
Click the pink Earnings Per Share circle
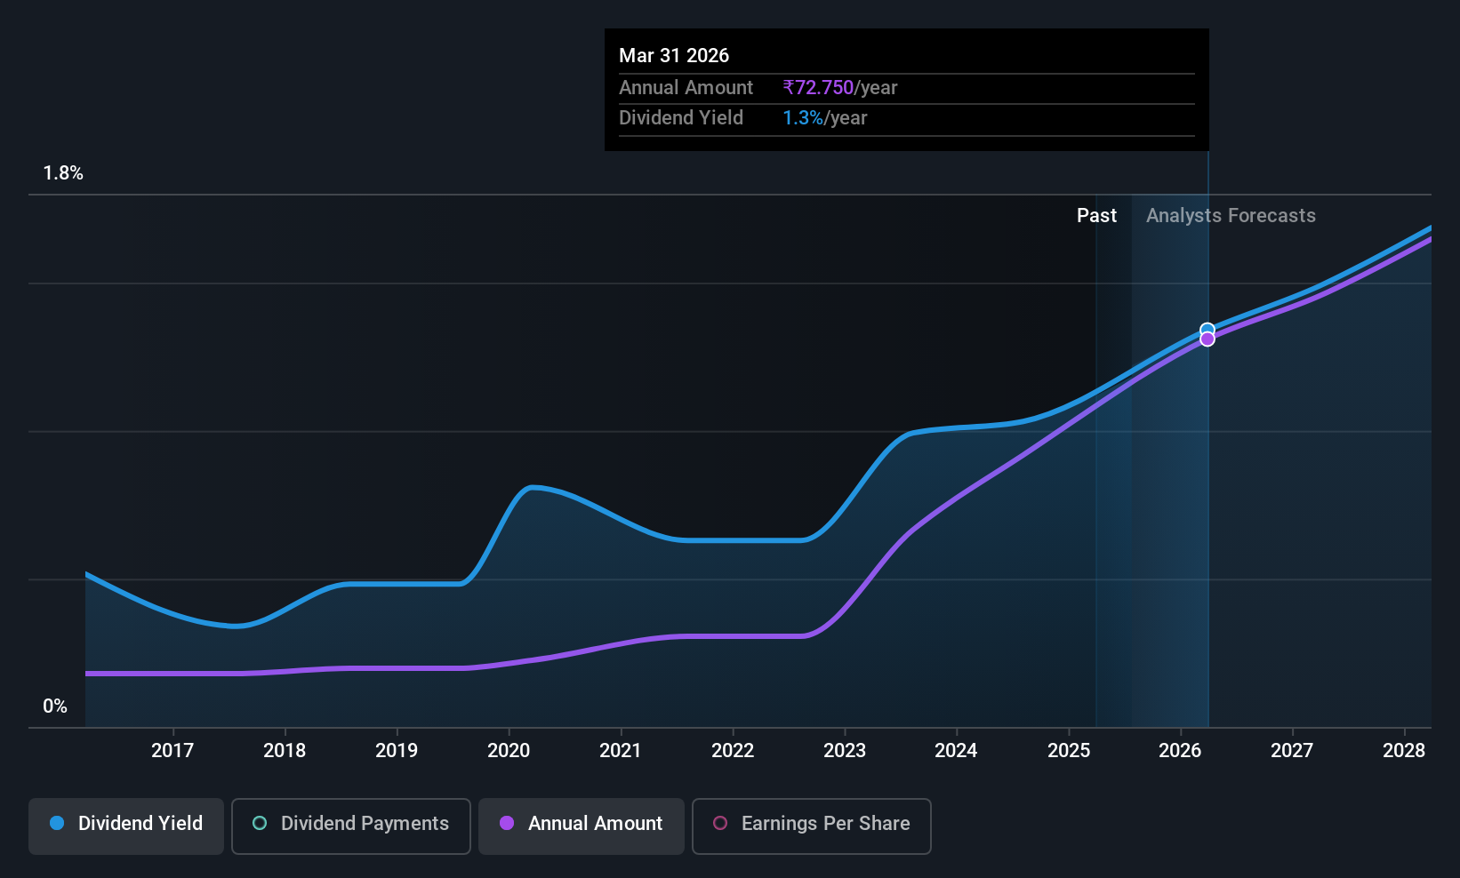coord(720,823)
